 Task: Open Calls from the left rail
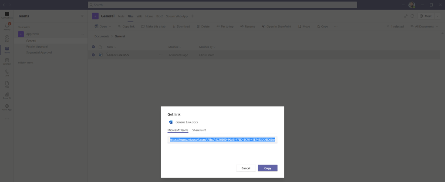(x=7, y=73)
